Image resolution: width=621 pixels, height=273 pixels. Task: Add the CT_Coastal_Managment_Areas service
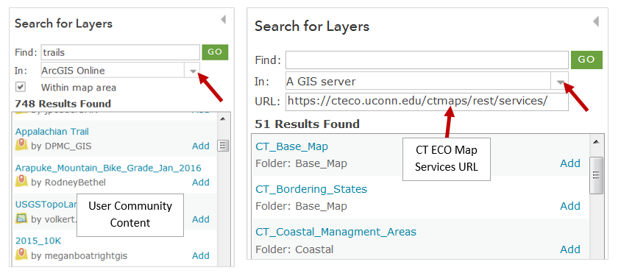pos(570,249)
